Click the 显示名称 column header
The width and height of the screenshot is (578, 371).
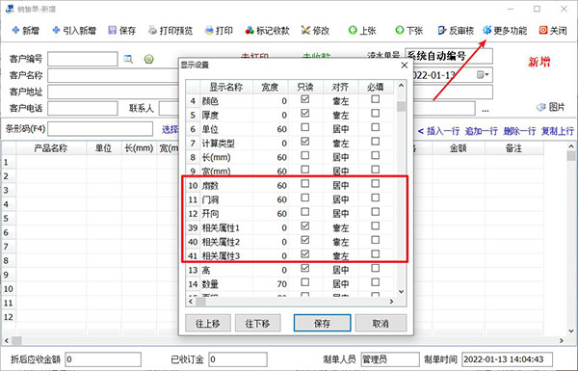226,87
